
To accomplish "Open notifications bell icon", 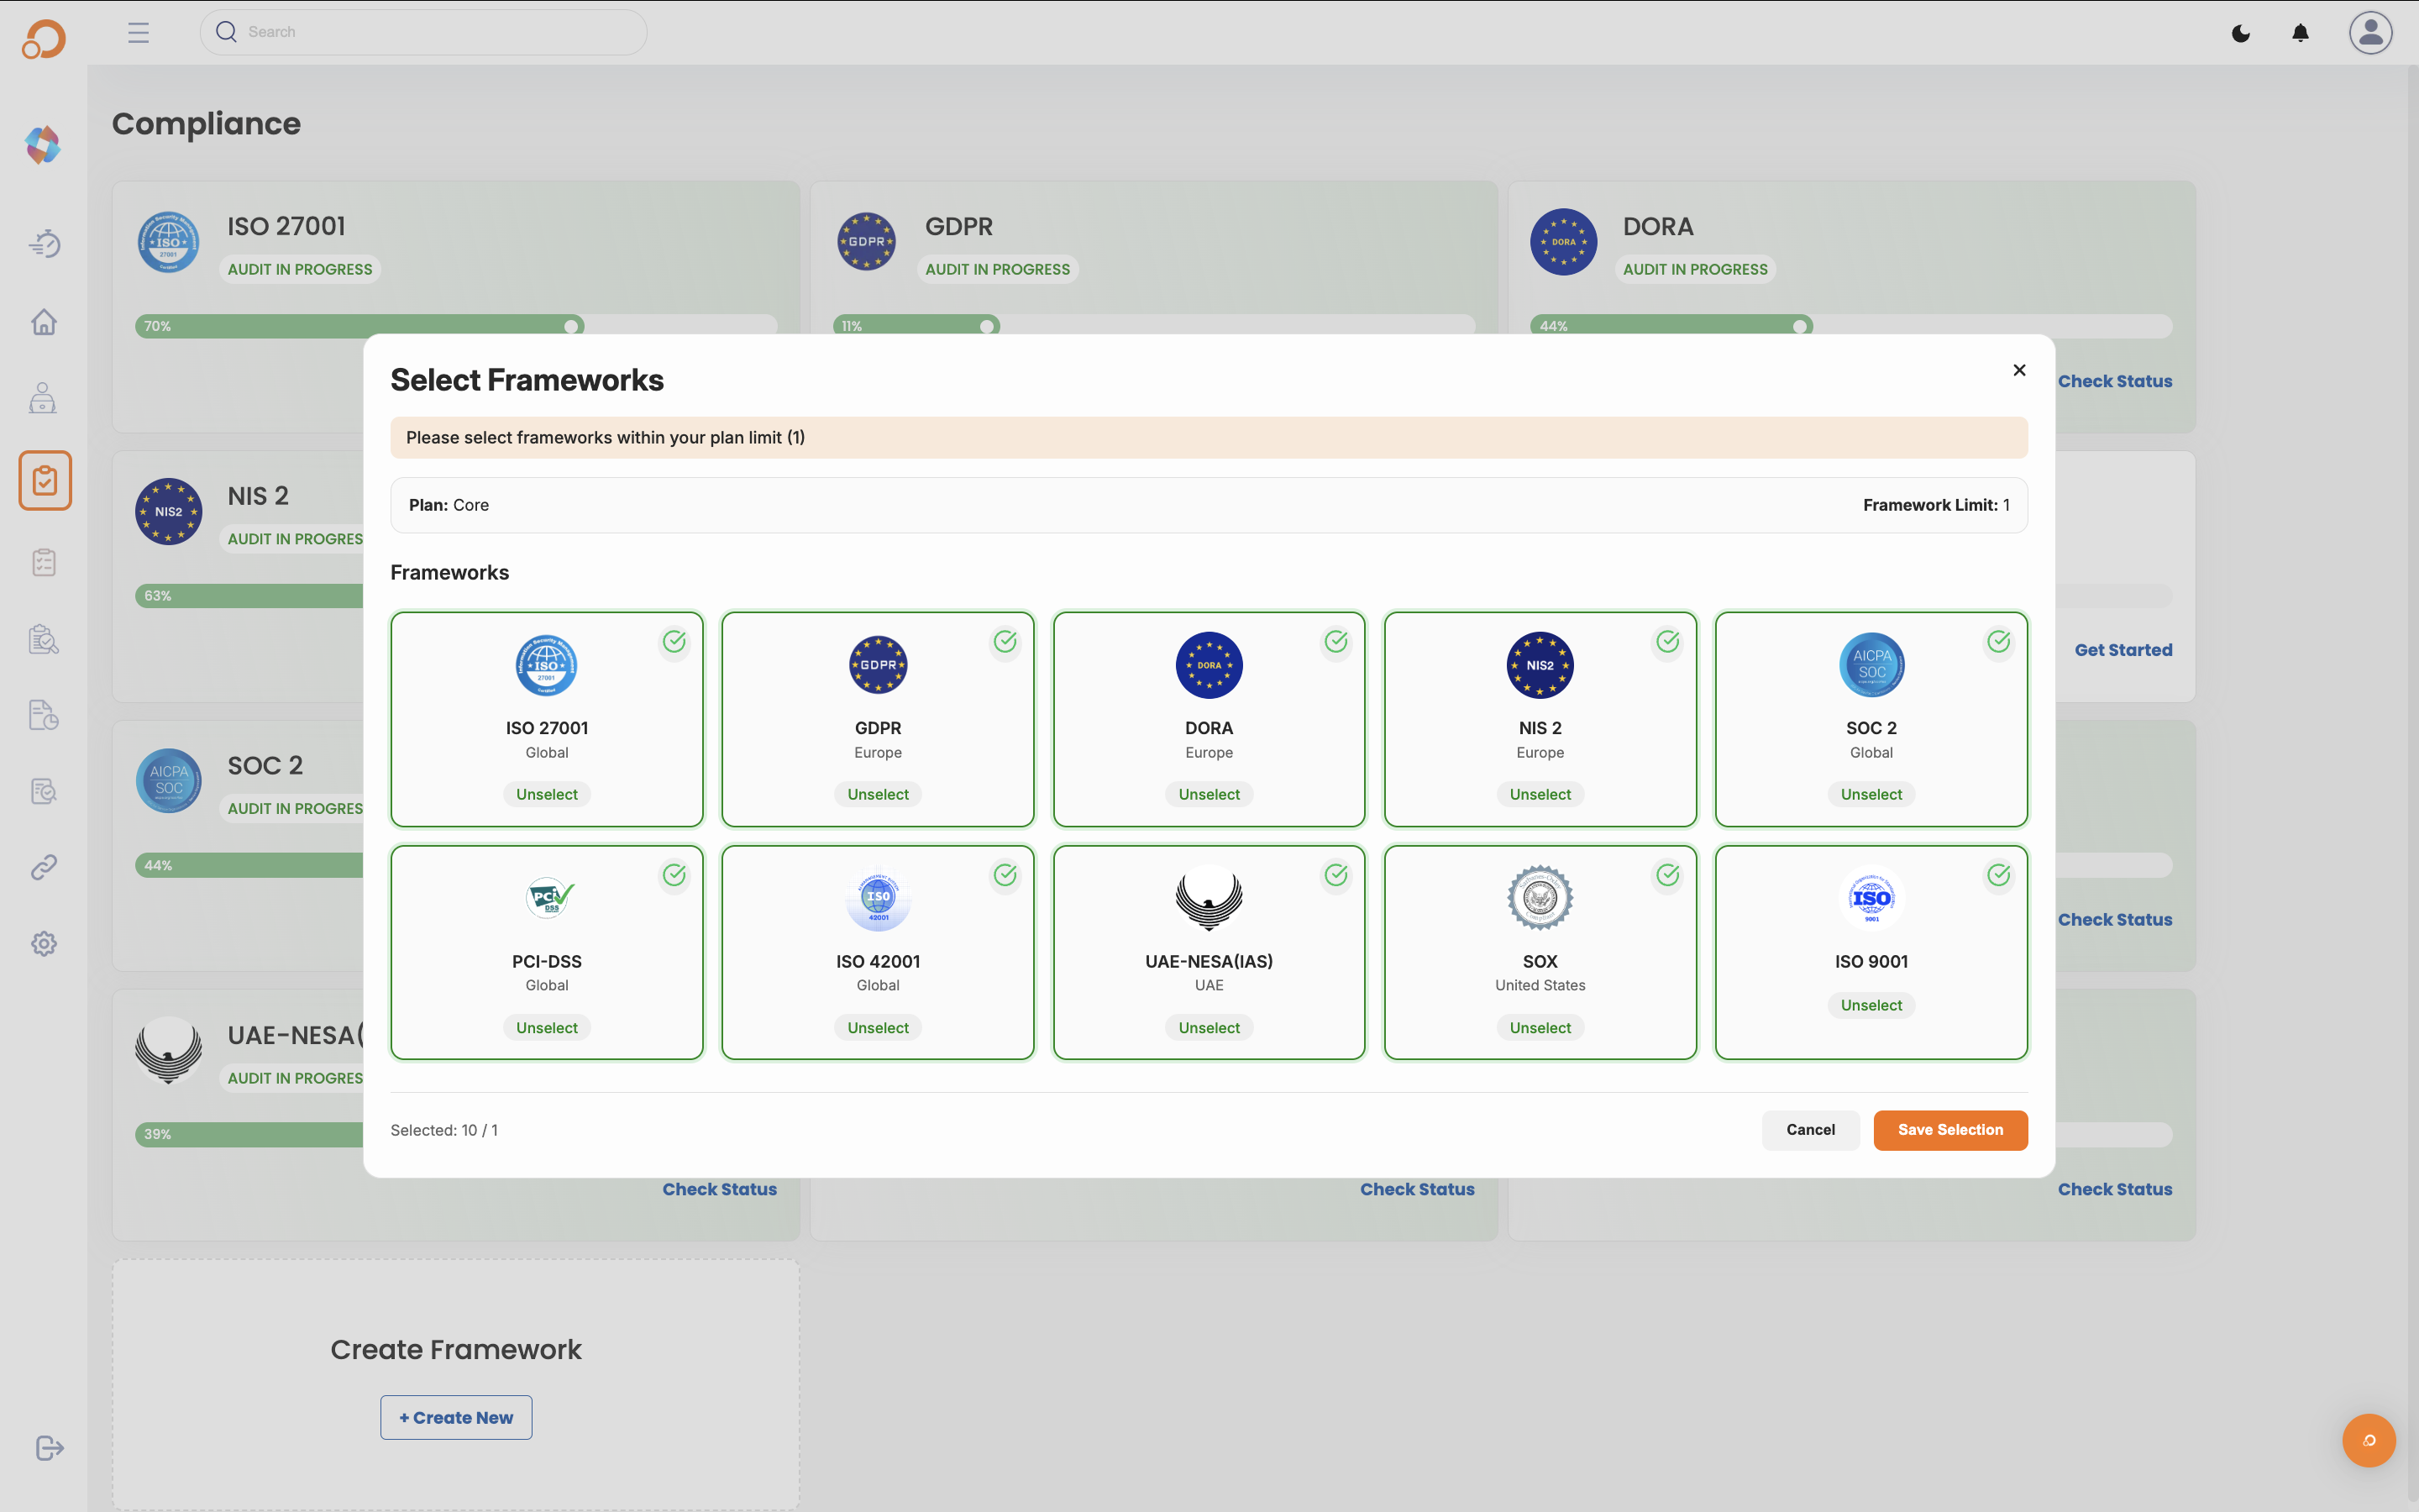I will coord(2300,33).
